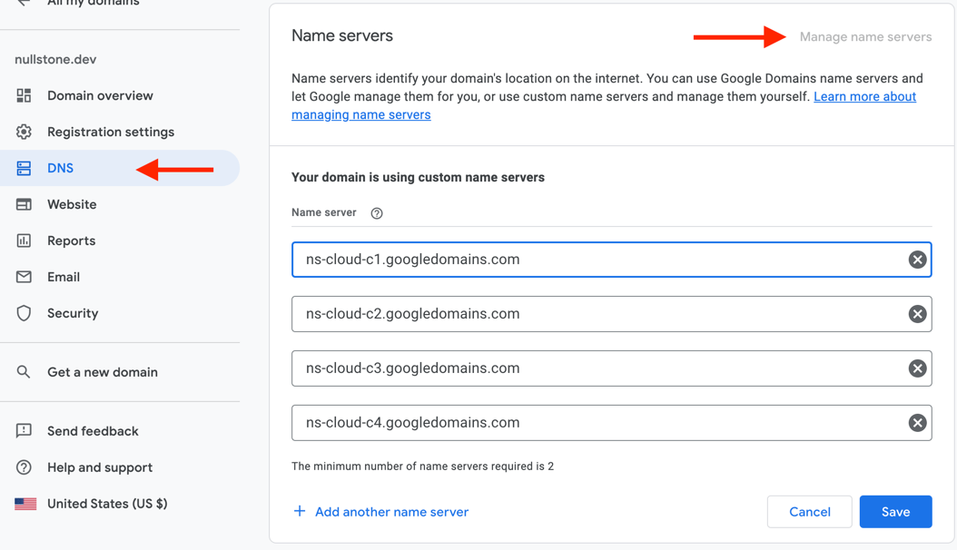Clear the ns-cloud-c1.googledomains.com entry

917,260
